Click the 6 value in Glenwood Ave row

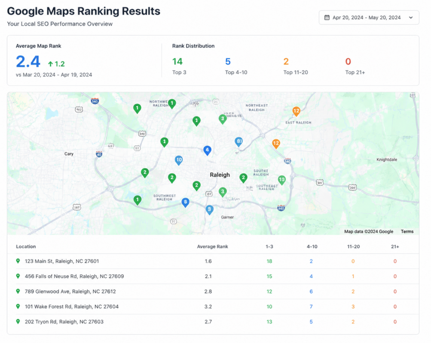point(311,292)
